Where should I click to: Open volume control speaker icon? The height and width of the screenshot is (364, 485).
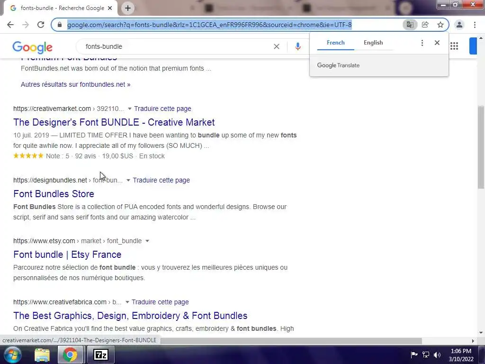(x=437, y=355)
